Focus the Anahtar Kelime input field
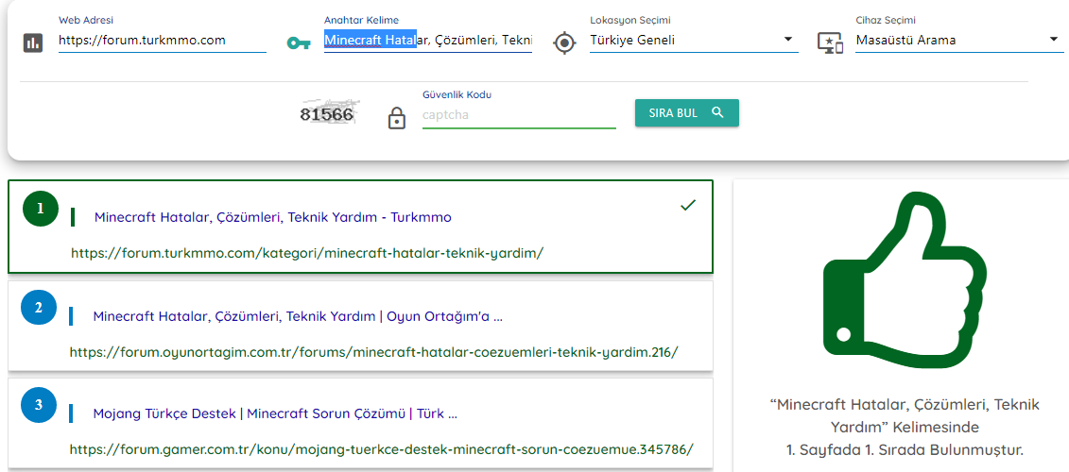The image size is (1069, 472). point(428,41)
